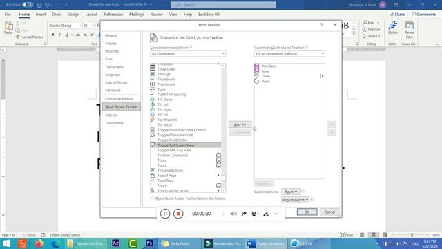Toggle the AutoSave switch

coord(28,5)
